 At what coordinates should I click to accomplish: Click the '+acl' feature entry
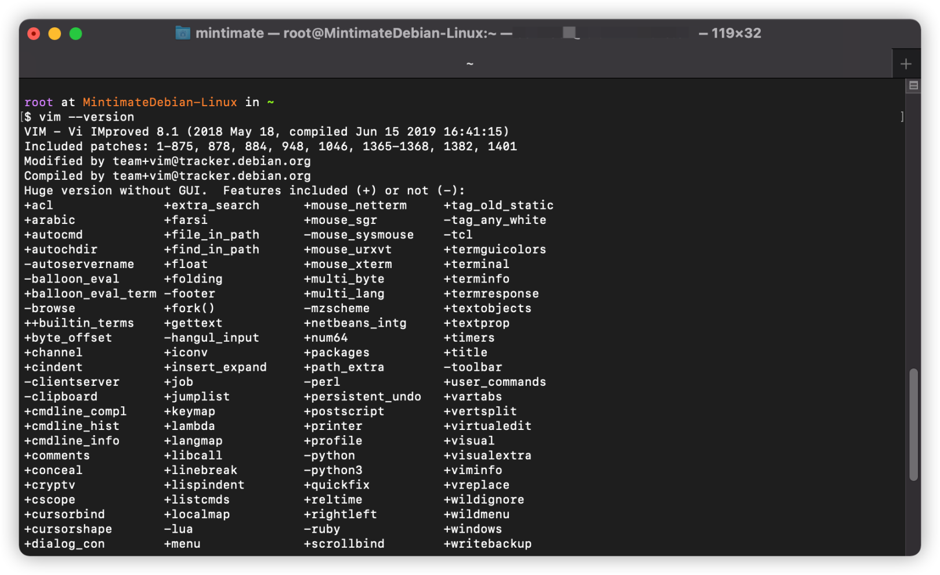[38, 205]
